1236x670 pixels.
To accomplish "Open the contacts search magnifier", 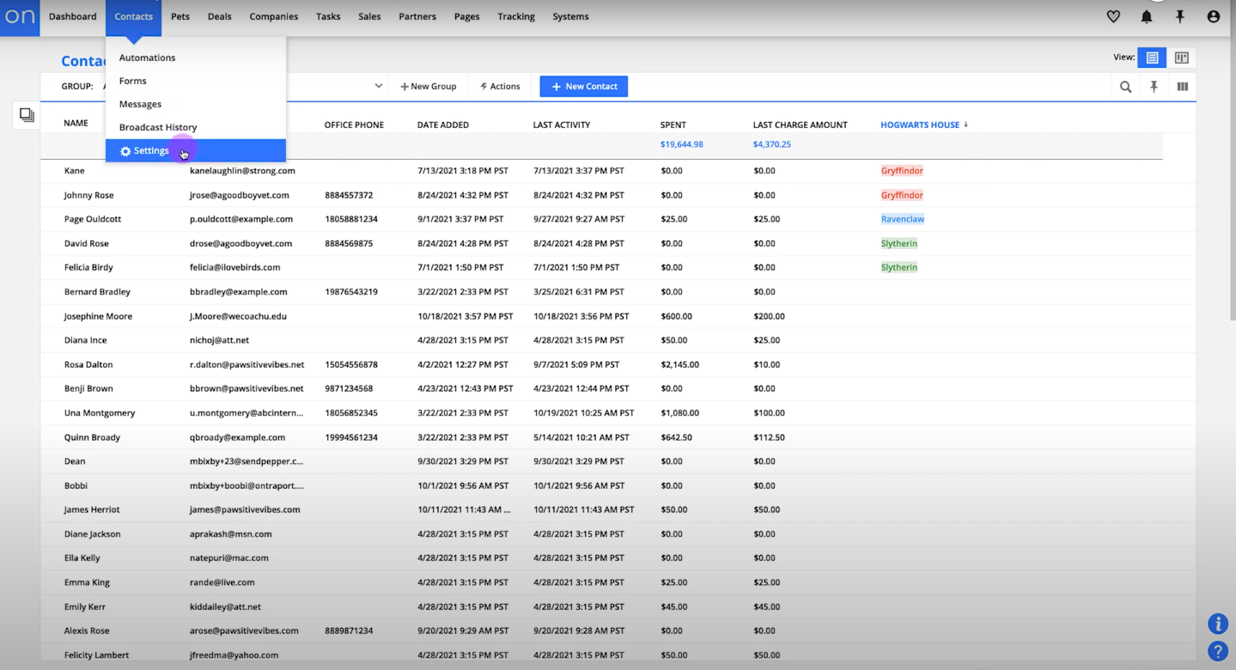I will (x=1125, y=87).
